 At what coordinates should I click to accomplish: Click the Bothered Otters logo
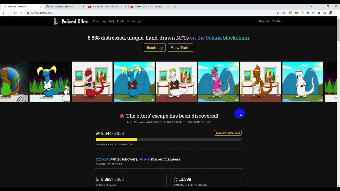(71, 21)
